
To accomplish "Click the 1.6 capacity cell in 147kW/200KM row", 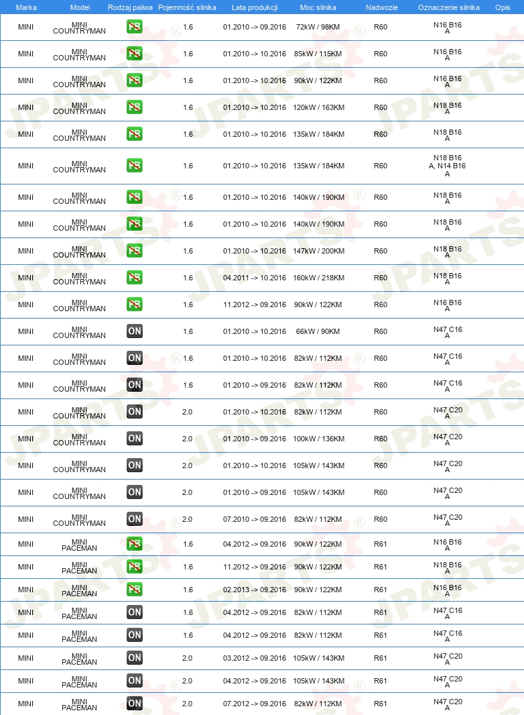I will coord(188,251).
